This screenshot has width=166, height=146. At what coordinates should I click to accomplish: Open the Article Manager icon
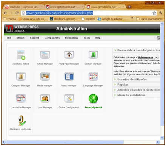coord(45,55)
